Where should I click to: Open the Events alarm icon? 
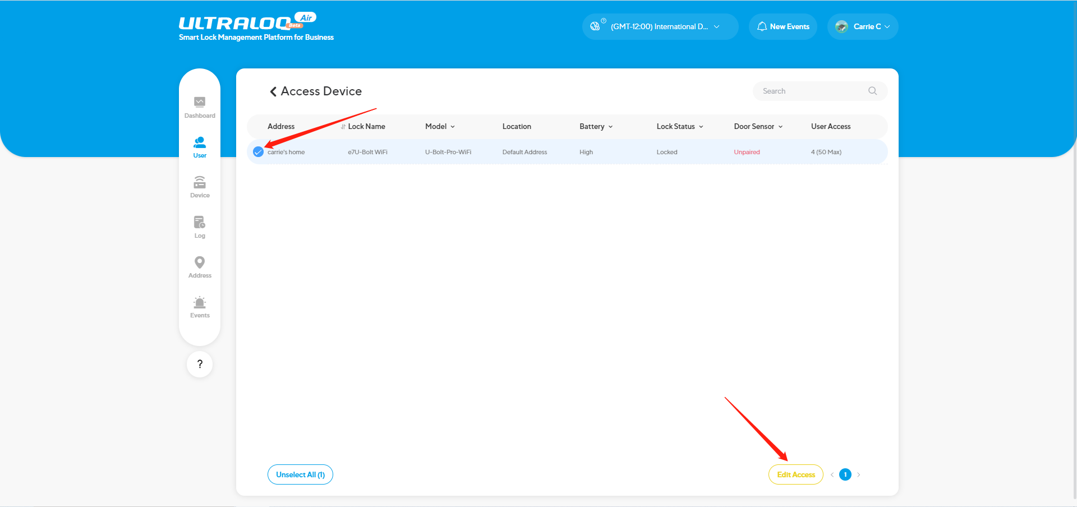(200, 303)
